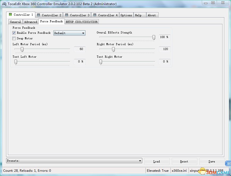Maximize the TocaEdit emulator window
The width and height of the screenshot is (231, 176).
click(213, 3)
